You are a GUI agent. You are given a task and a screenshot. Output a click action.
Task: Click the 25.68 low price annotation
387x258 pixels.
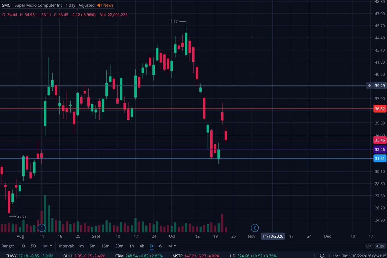pyautogui.click(x=21, y=216)
